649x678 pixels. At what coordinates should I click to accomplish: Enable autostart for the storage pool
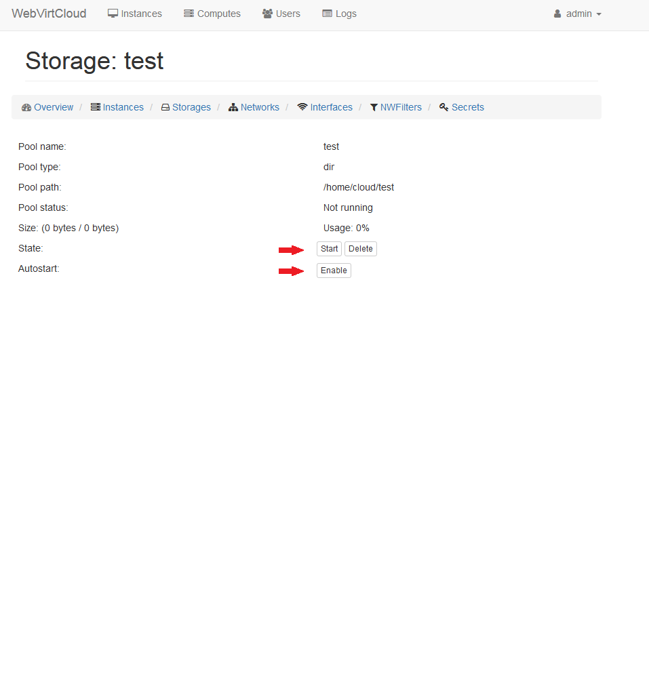334,271
